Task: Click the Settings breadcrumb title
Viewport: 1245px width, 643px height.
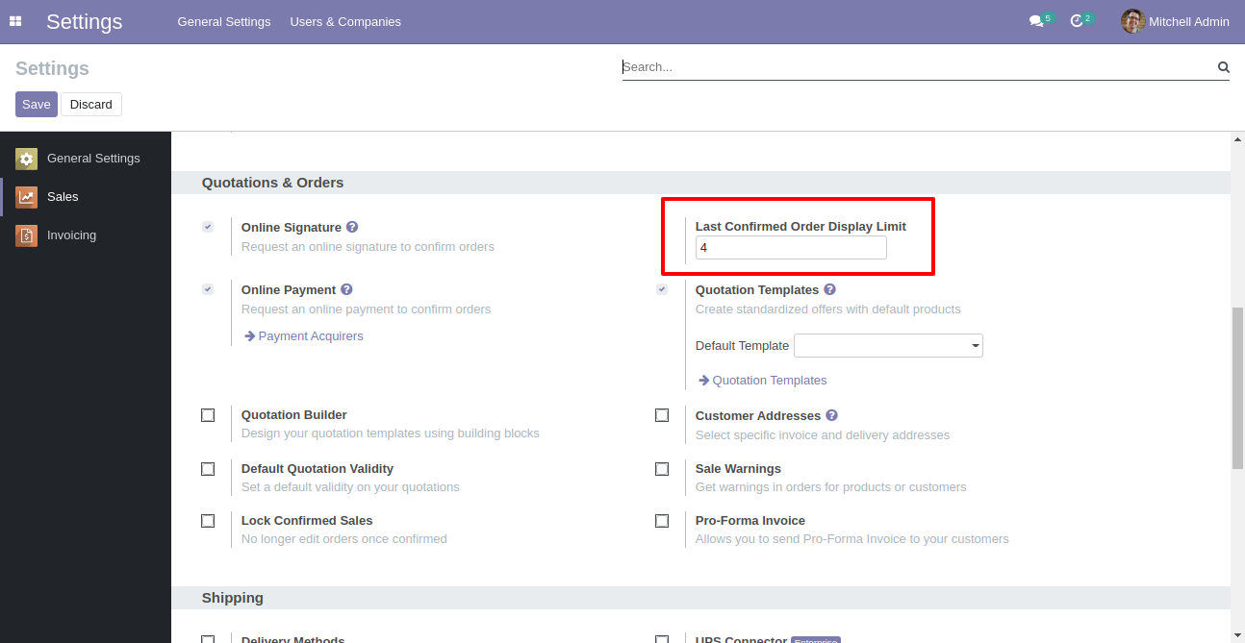Action: pyautogui.click(x=53, y=68)
